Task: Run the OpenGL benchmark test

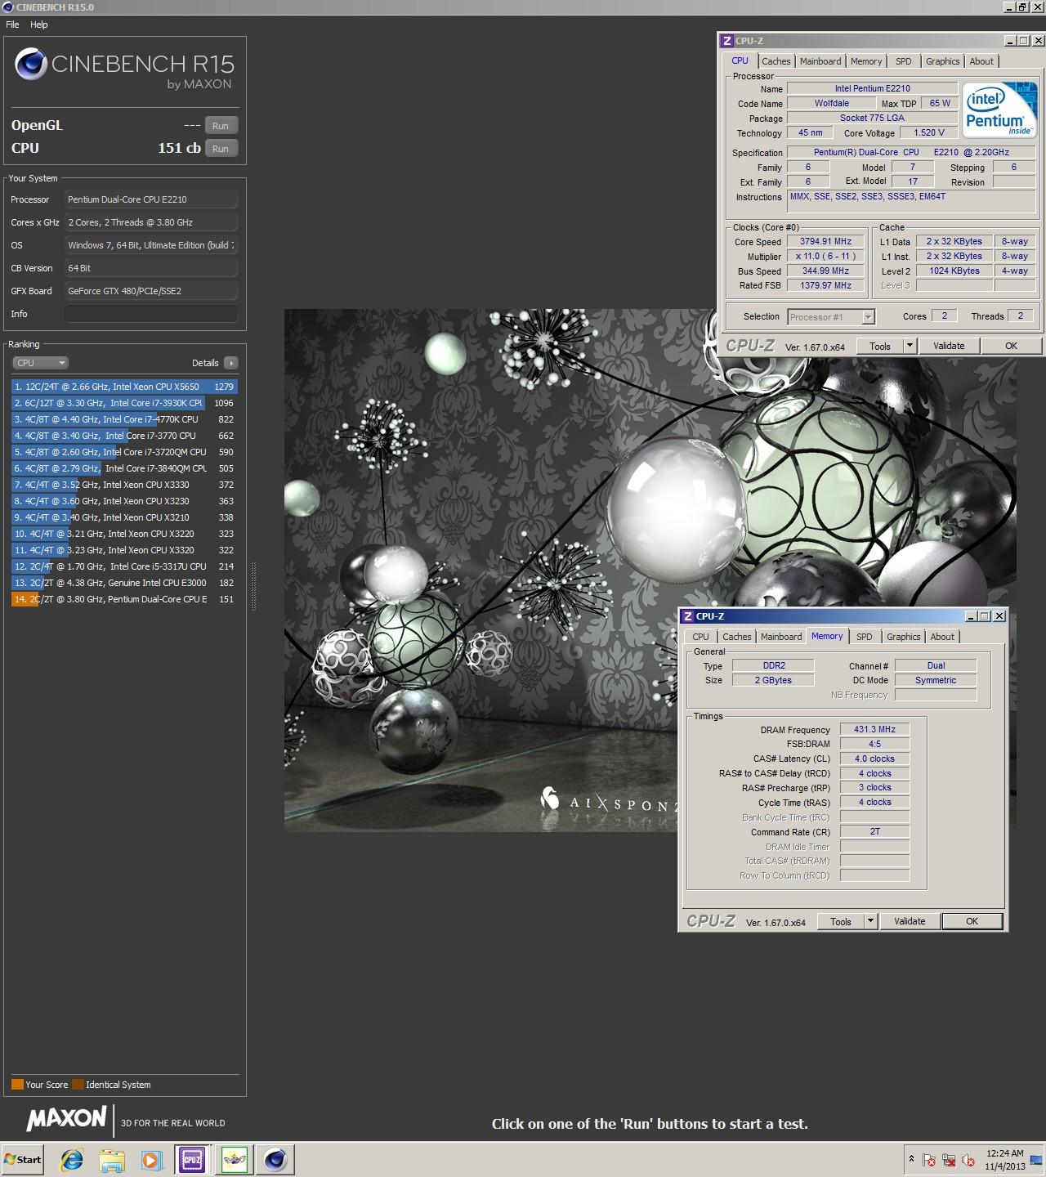Action: coord(221,126)
